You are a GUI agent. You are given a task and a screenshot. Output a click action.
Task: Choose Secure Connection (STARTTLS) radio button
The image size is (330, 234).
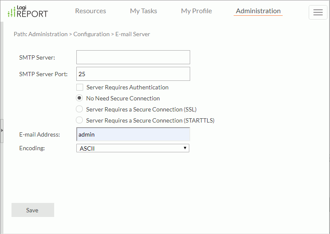(79, 120)
